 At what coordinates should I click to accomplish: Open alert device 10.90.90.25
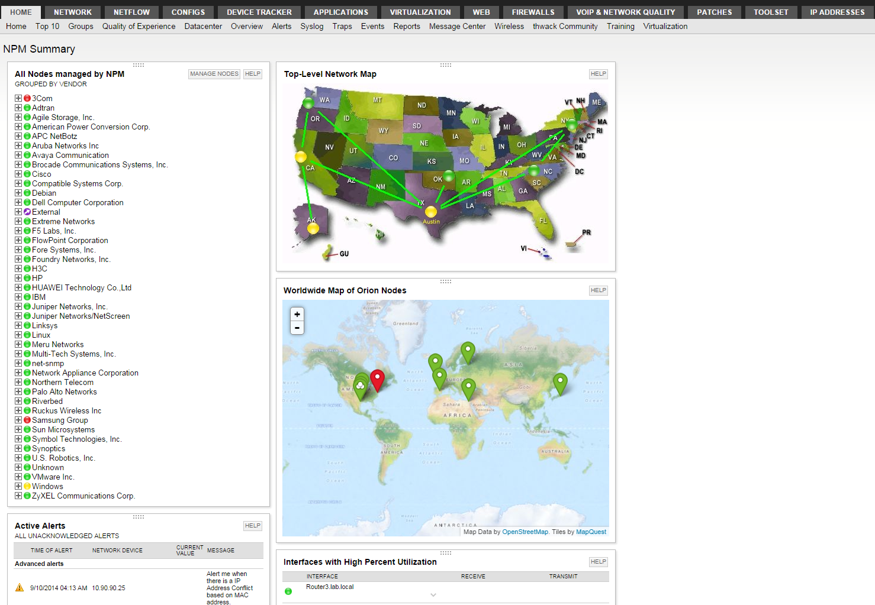[x=108, y=588]
